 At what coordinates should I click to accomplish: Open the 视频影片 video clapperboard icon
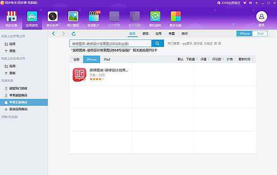point(94,17)
